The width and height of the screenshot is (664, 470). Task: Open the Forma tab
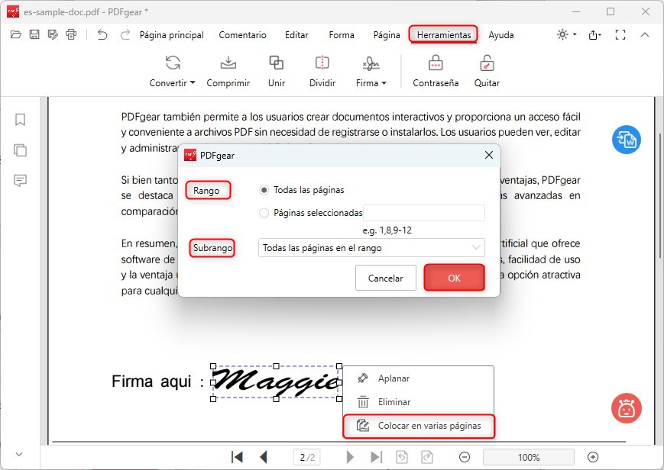(x=342, y=35)
